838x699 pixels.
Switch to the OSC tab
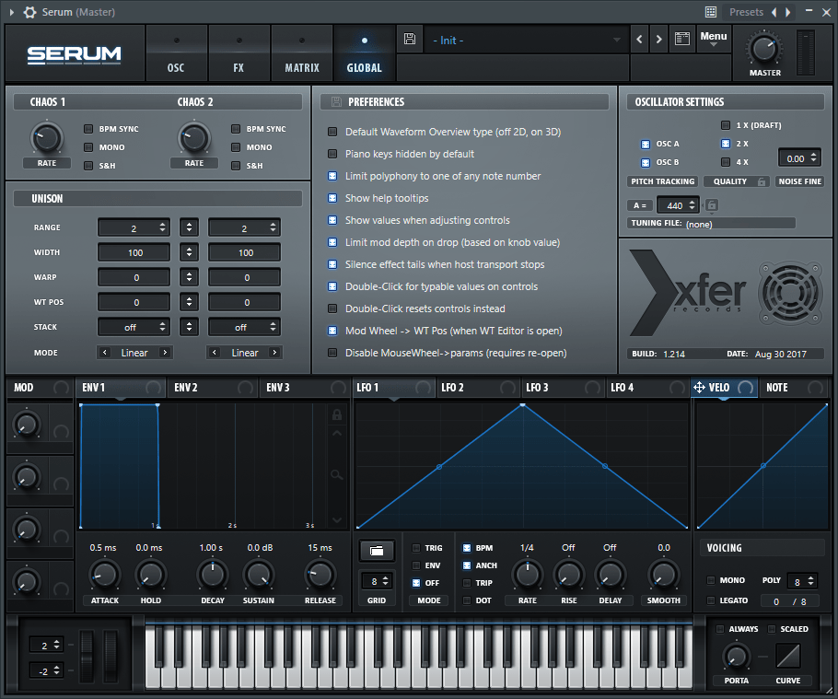176,53
